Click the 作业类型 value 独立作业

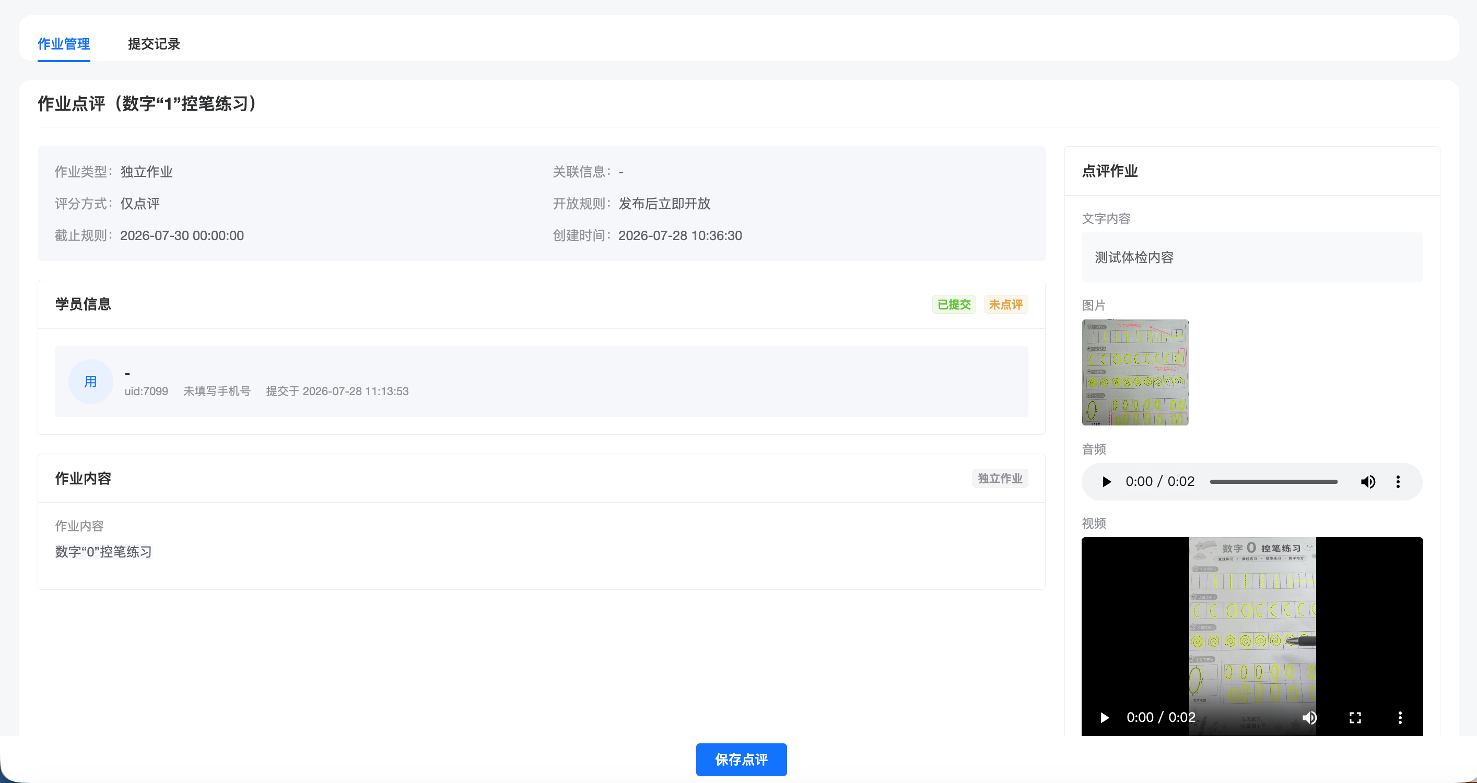coord(146,171)
